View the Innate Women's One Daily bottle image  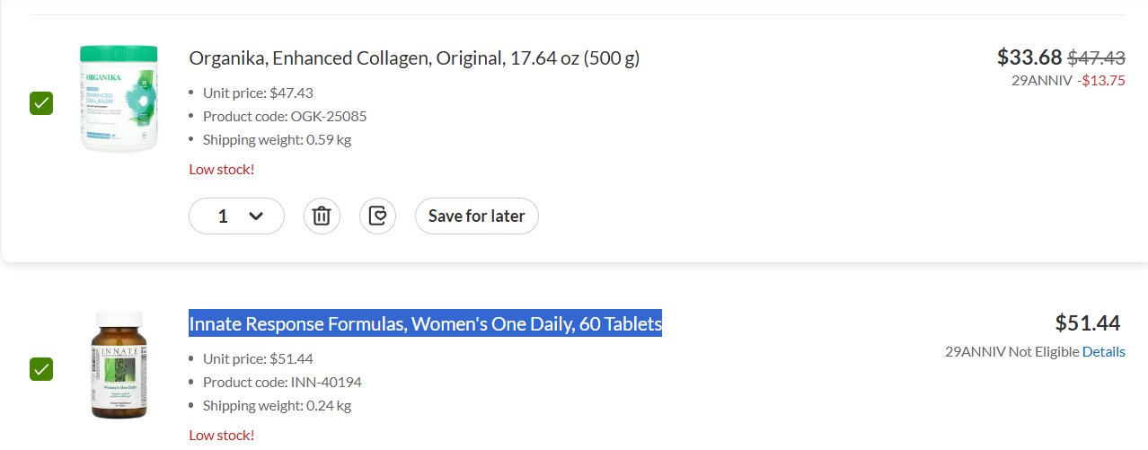118,364
